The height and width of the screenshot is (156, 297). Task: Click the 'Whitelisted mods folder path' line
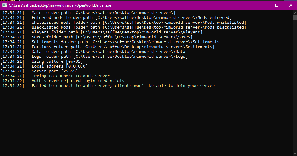[x=139, y=23]
